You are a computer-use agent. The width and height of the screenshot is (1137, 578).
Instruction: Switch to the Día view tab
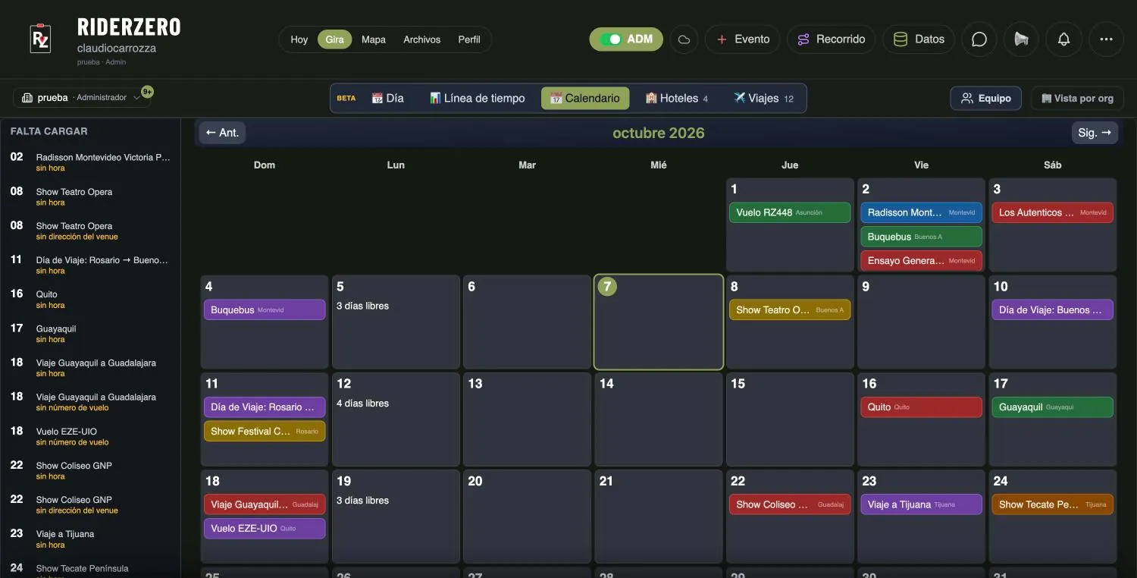[387, 98]
